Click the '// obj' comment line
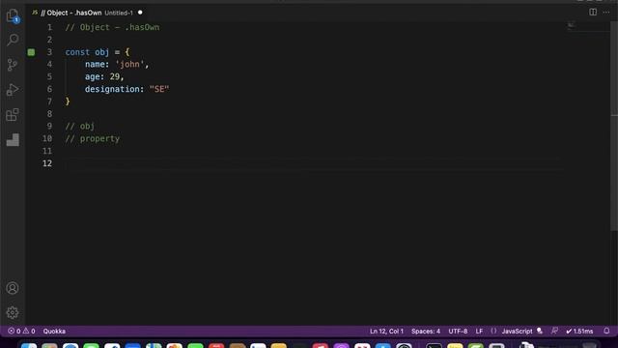The height and width of the screenshot is (348, 618). click(79, 127)
